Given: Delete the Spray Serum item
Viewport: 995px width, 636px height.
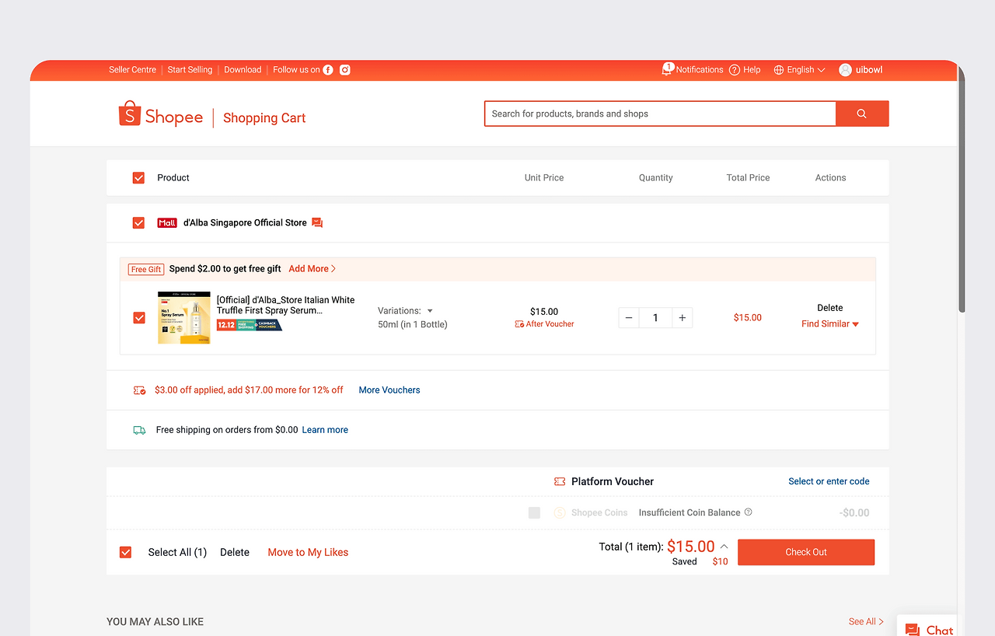Looking at the screenshot, I should point(830,308).
